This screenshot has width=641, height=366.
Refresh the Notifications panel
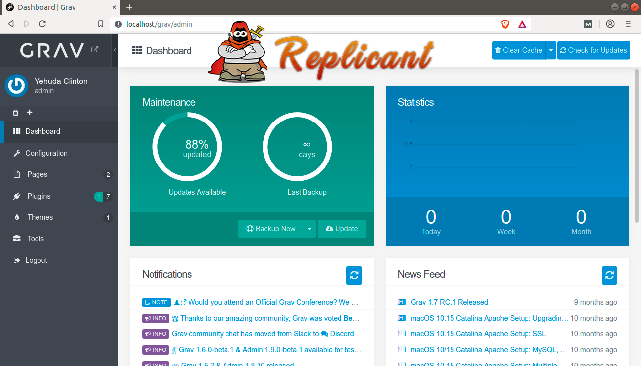click(354, 275)
